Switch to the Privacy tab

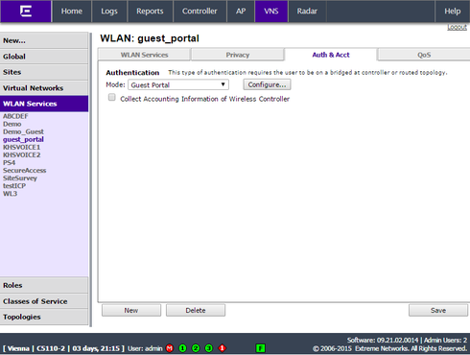[238, 55]
